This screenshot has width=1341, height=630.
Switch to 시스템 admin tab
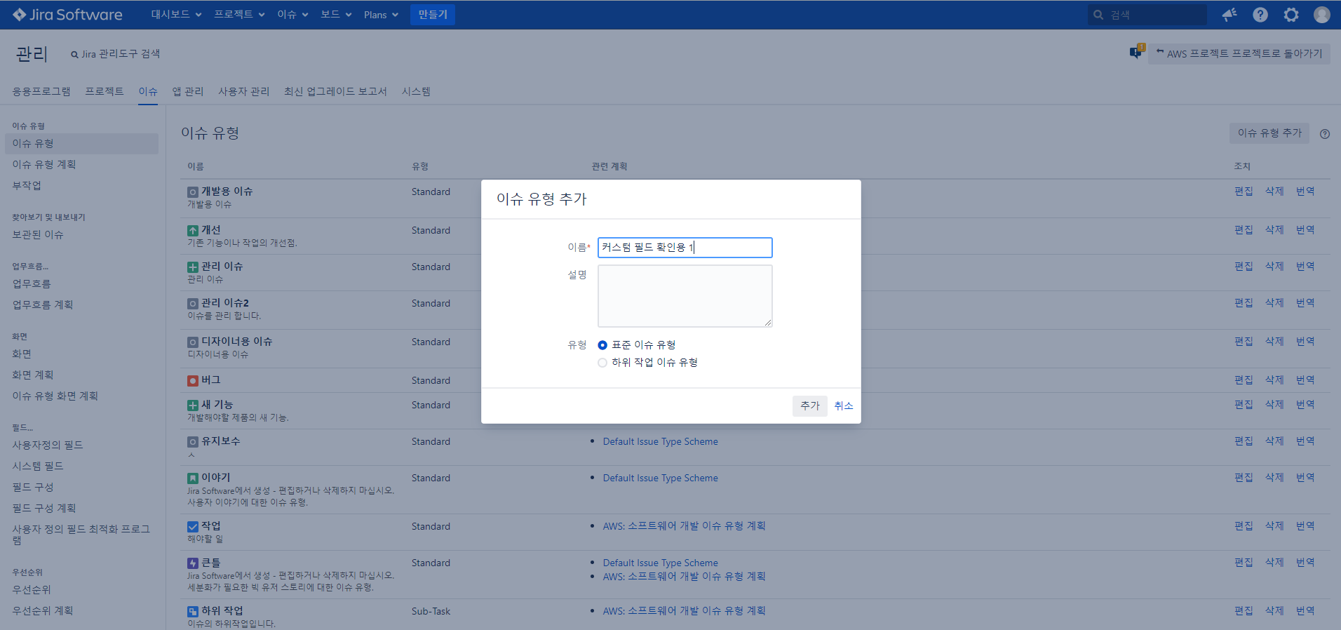tap(416, 92)
